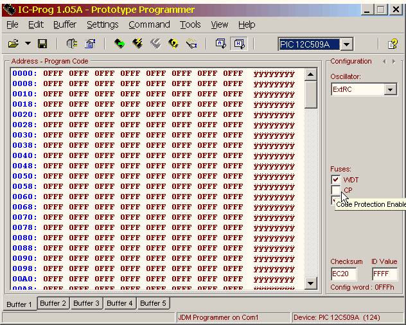Image resolution: width=406 pixels, height=325 pixels.
Task: Open the Buffer menu
Action: coord(65,24)
